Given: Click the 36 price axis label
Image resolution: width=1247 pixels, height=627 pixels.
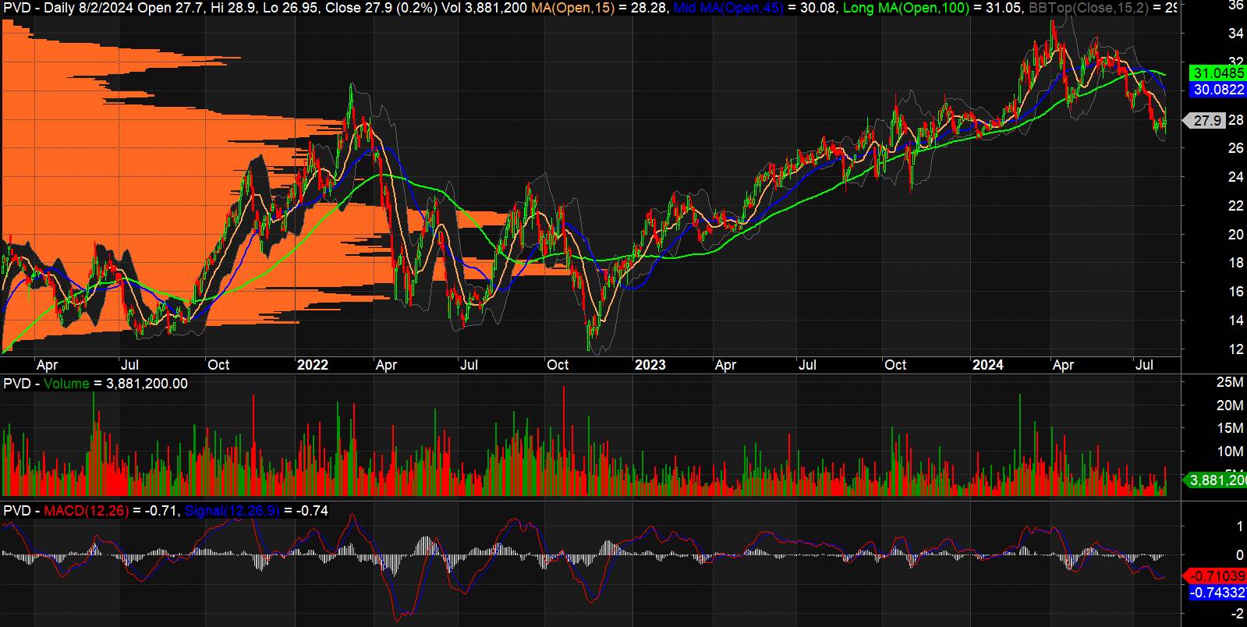Looking at the screenshot, I should pos(1236,5).
